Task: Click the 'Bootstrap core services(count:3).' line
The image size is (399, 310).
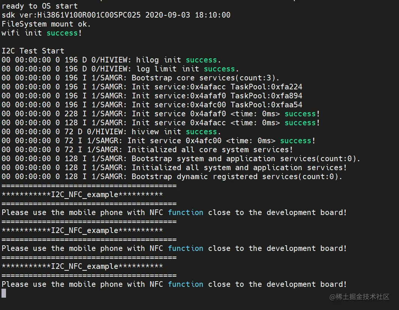Action: [x=140, y=78]
